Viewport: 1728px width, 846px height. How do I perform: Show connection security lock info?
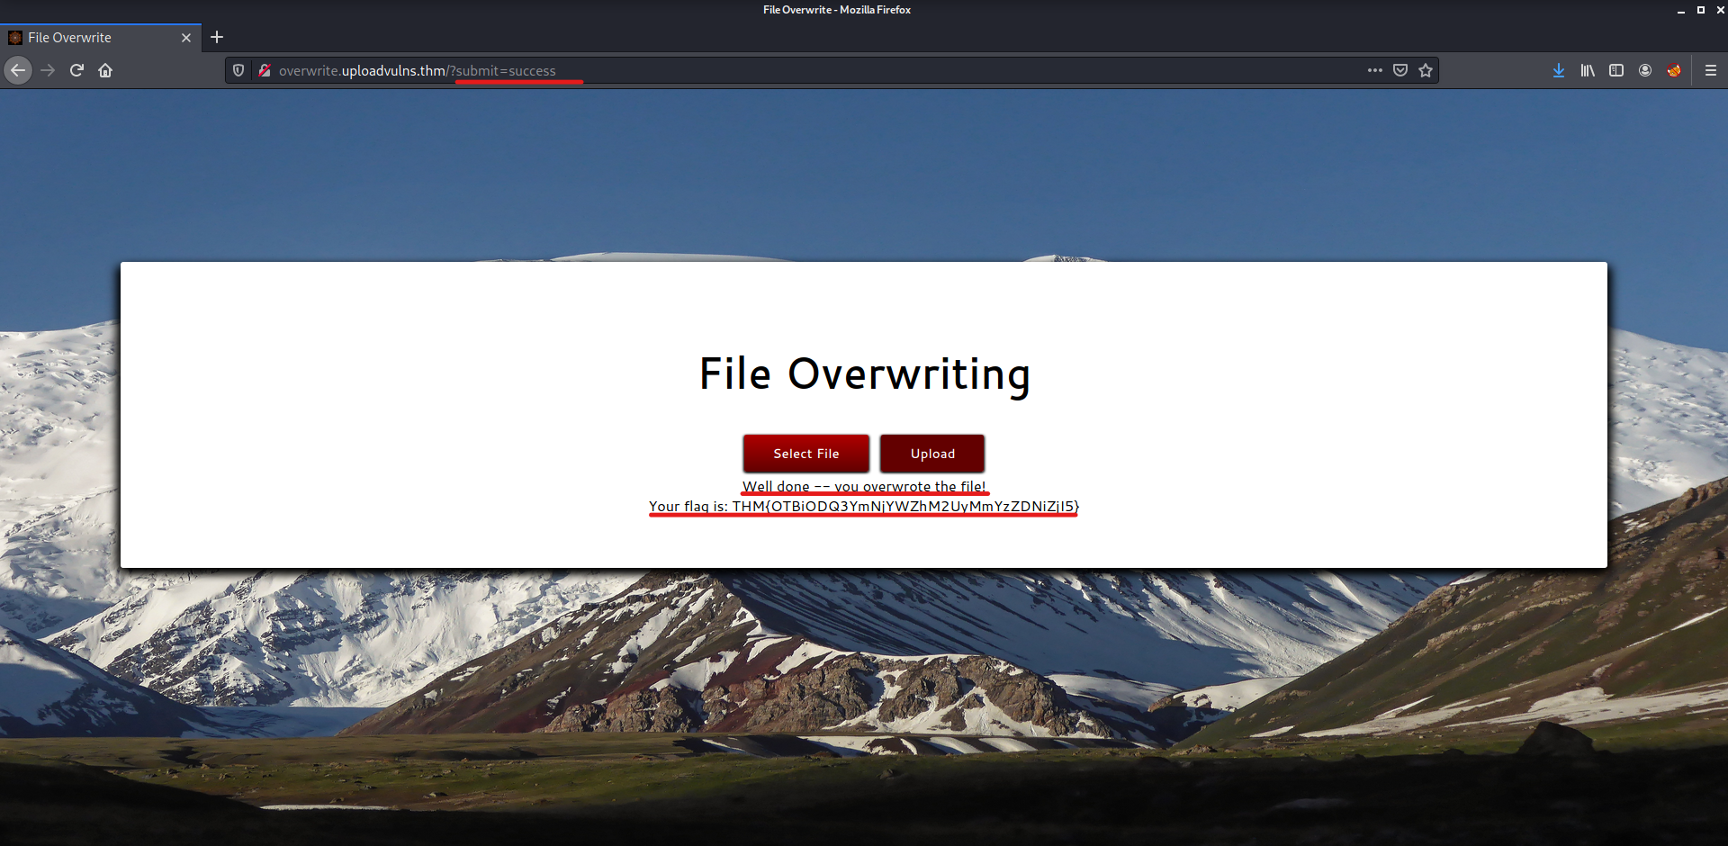click(x=265, y=70)
